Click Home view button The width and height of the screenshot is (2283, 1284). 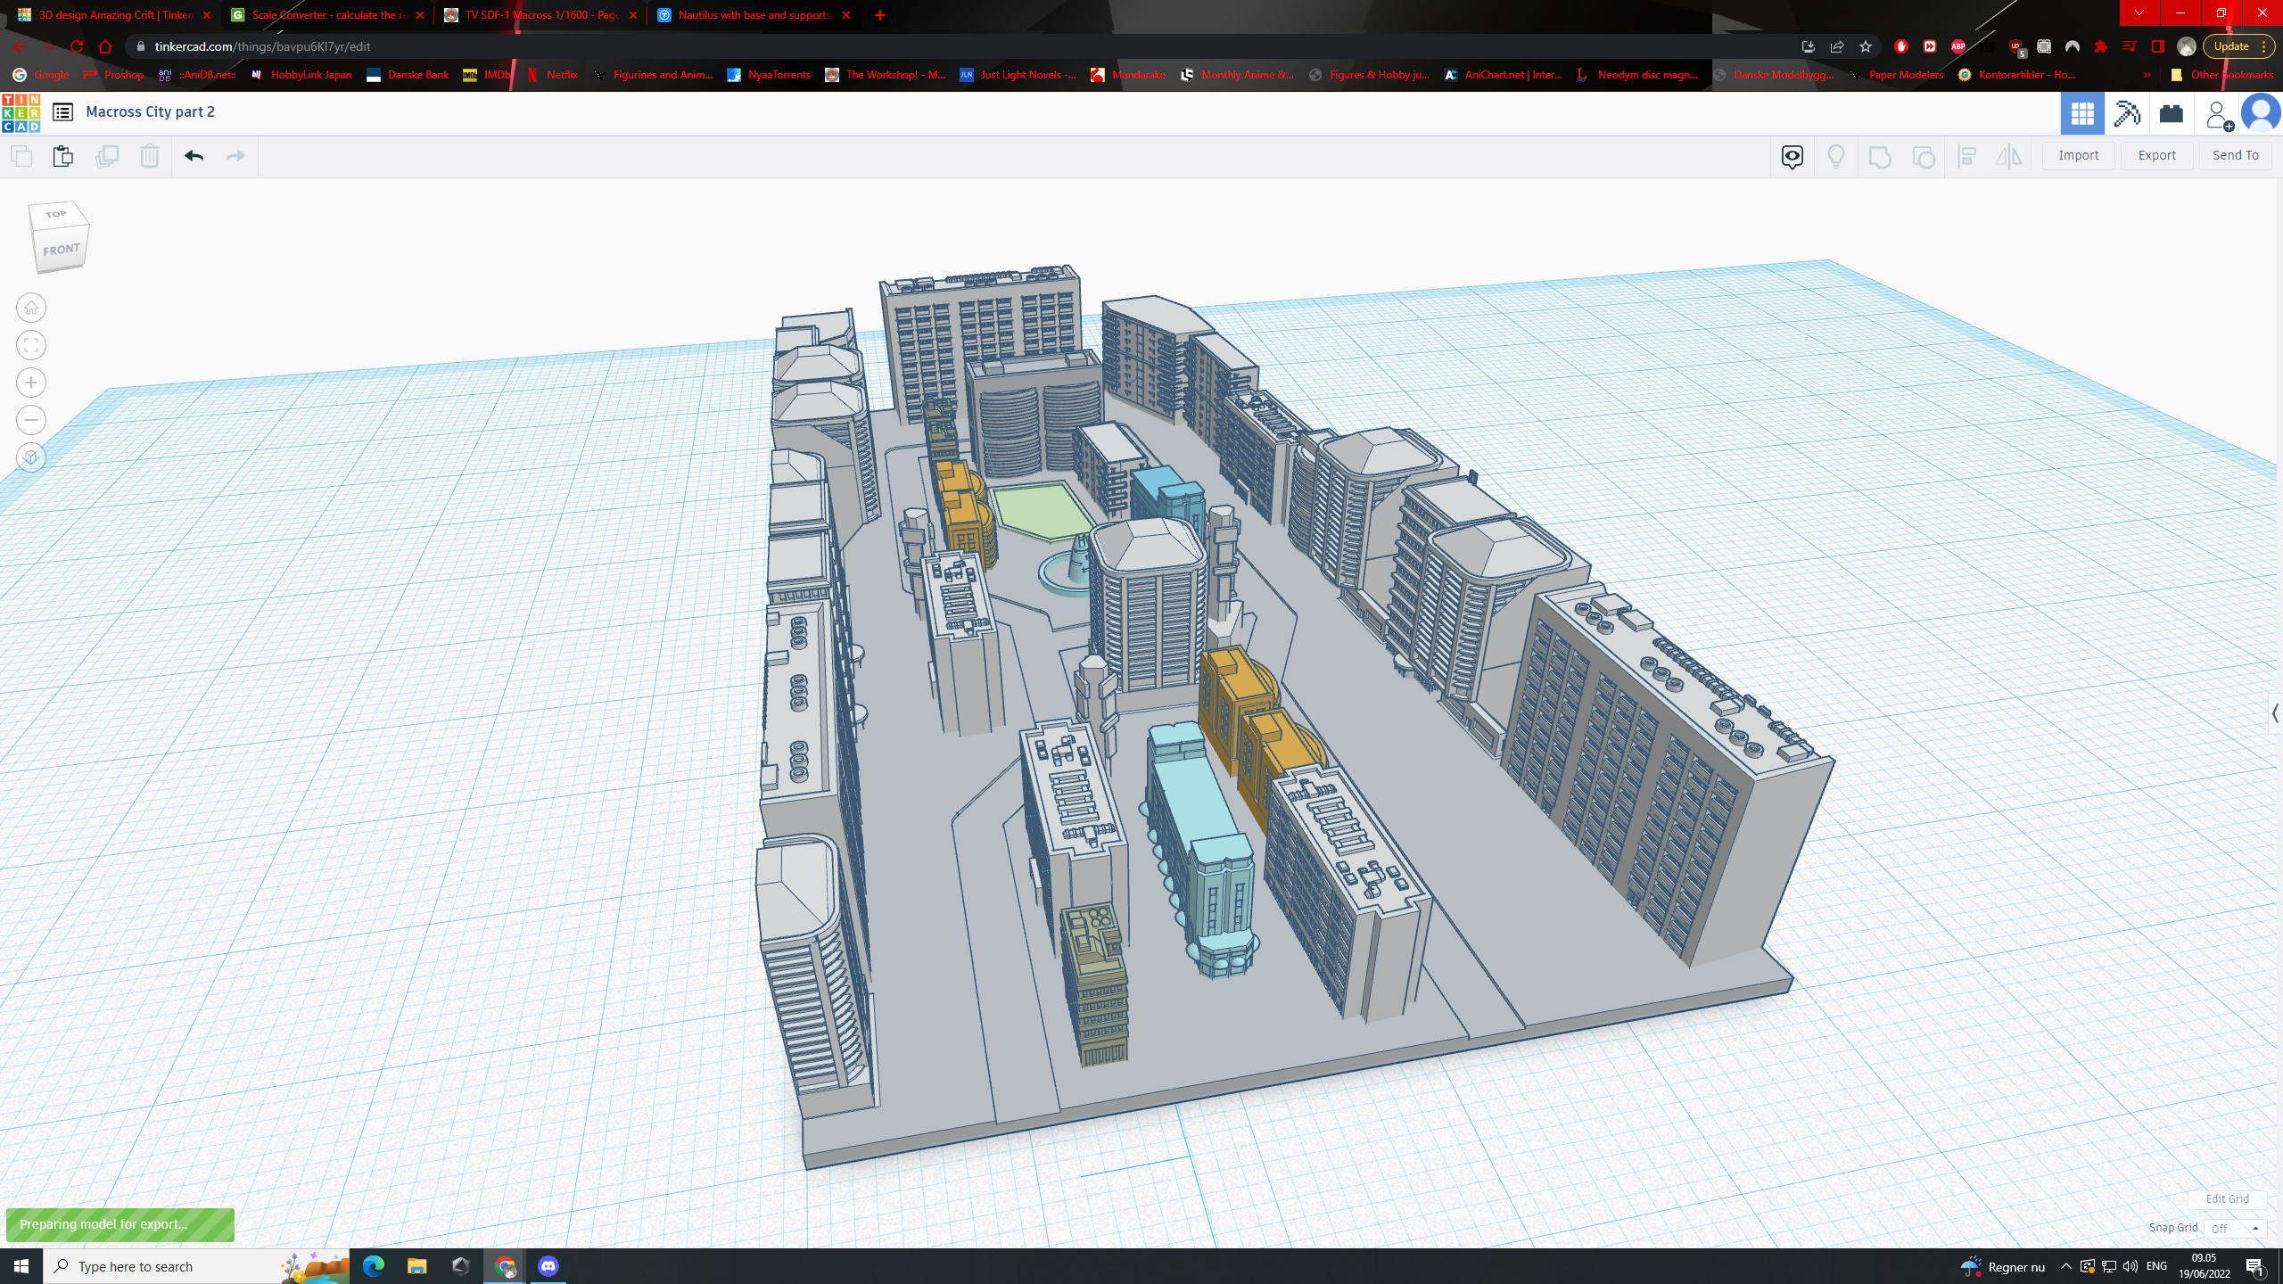point(31,308)
